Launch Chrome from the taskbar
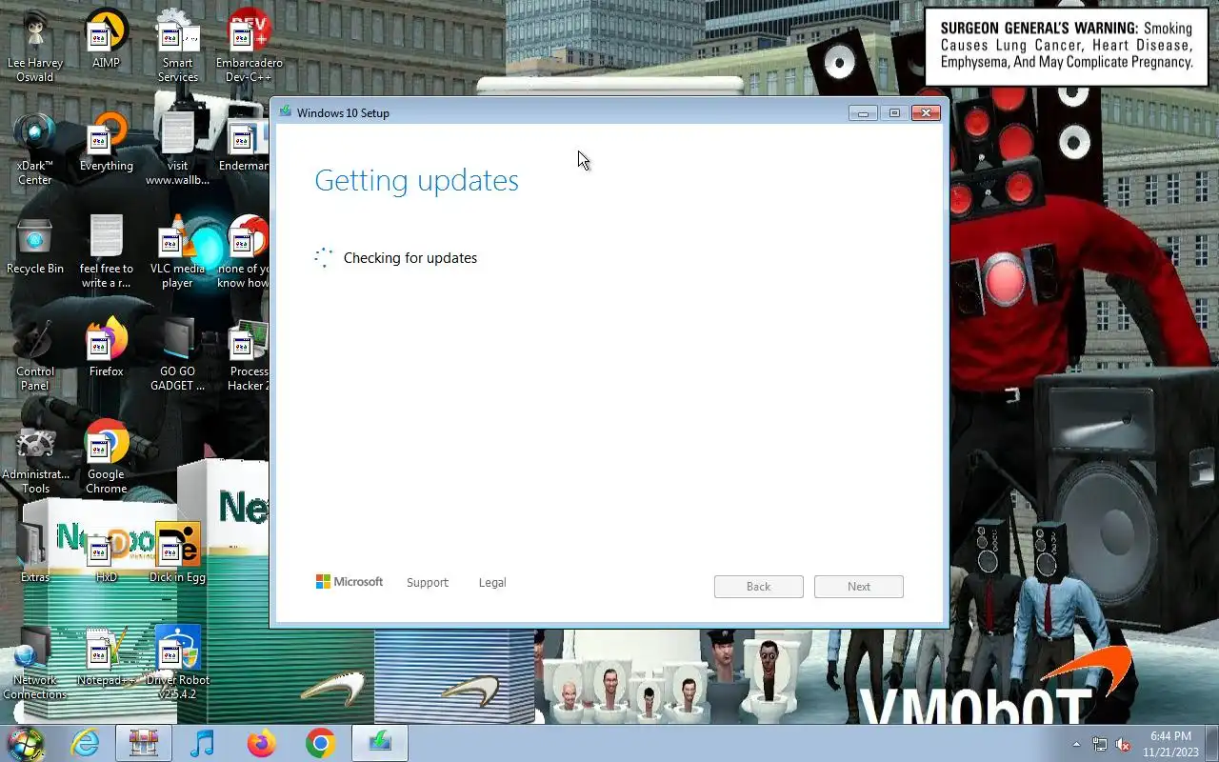Image resolution: width=1219 pixels, height=762 pixels. pyautogui.click(x=321, y=743)
